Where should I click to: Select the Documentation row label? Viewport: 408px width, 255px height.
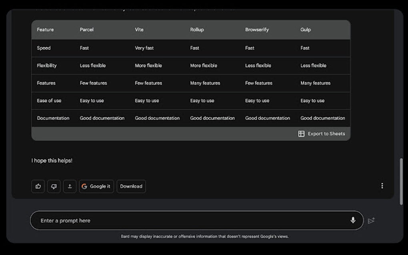[x=53, y=118]
